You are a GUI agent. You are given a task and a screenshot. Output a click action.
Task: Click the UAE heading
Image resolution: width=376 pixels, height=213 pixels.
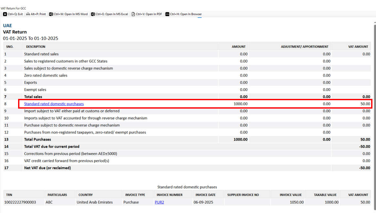(7, 26)
